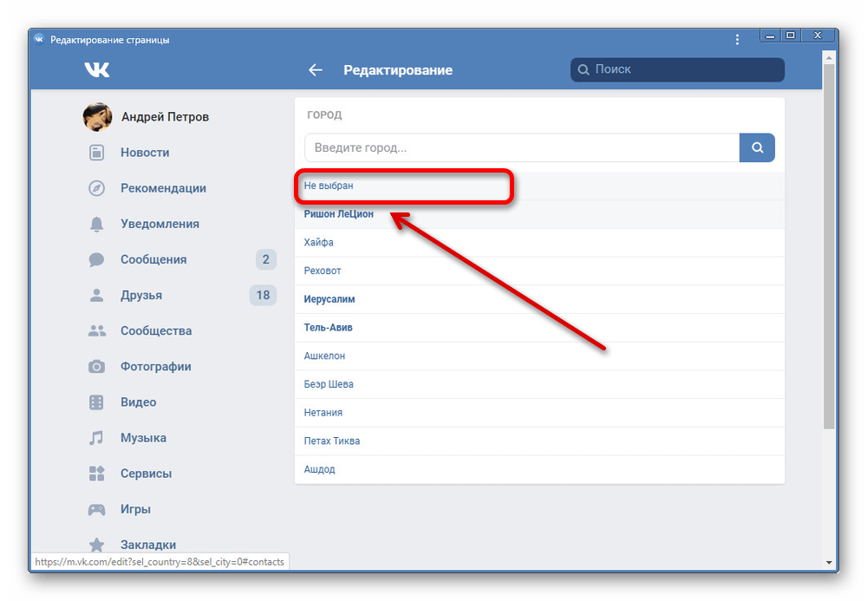This screenshot has height=601, width=867.
Task: Open Новости menu item
Action: 145,153
